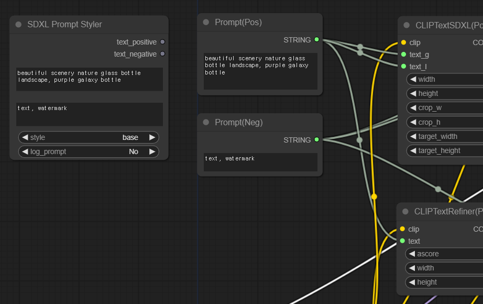Select Prompt(Pos) node title

[238, 22]
